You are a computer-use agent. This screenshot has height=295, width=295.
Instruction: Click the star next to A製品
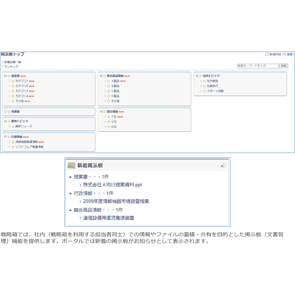109,81
